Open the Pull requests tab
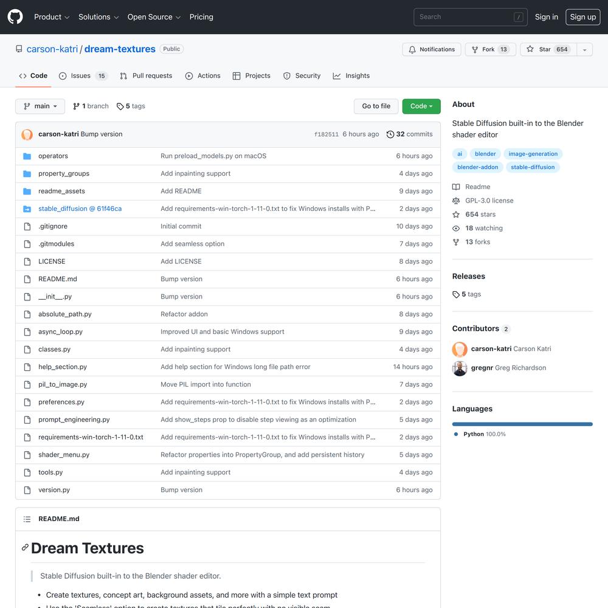This screenshot has height=608, width=608. (146, 75)
